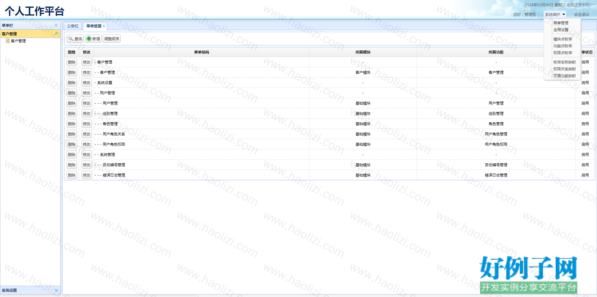The width and height of the screenshot is (597, 297).
Task: Modify the 用户角色关系 row
Action: click(87, 134)
